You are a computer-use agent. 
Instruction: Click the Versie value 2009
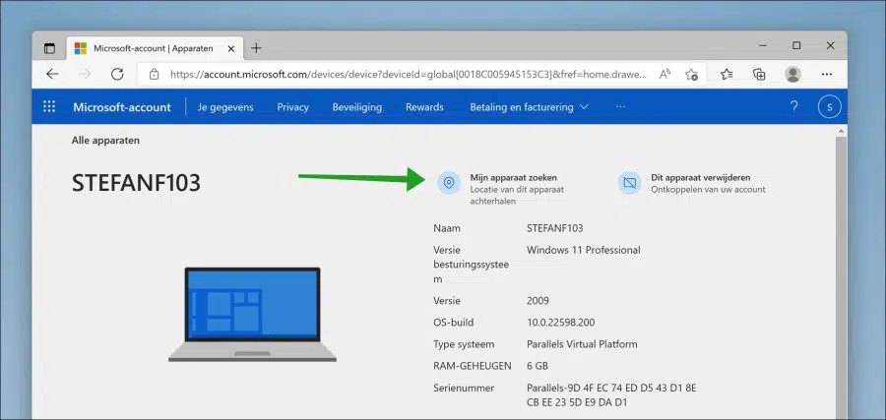tap(538, 300)
